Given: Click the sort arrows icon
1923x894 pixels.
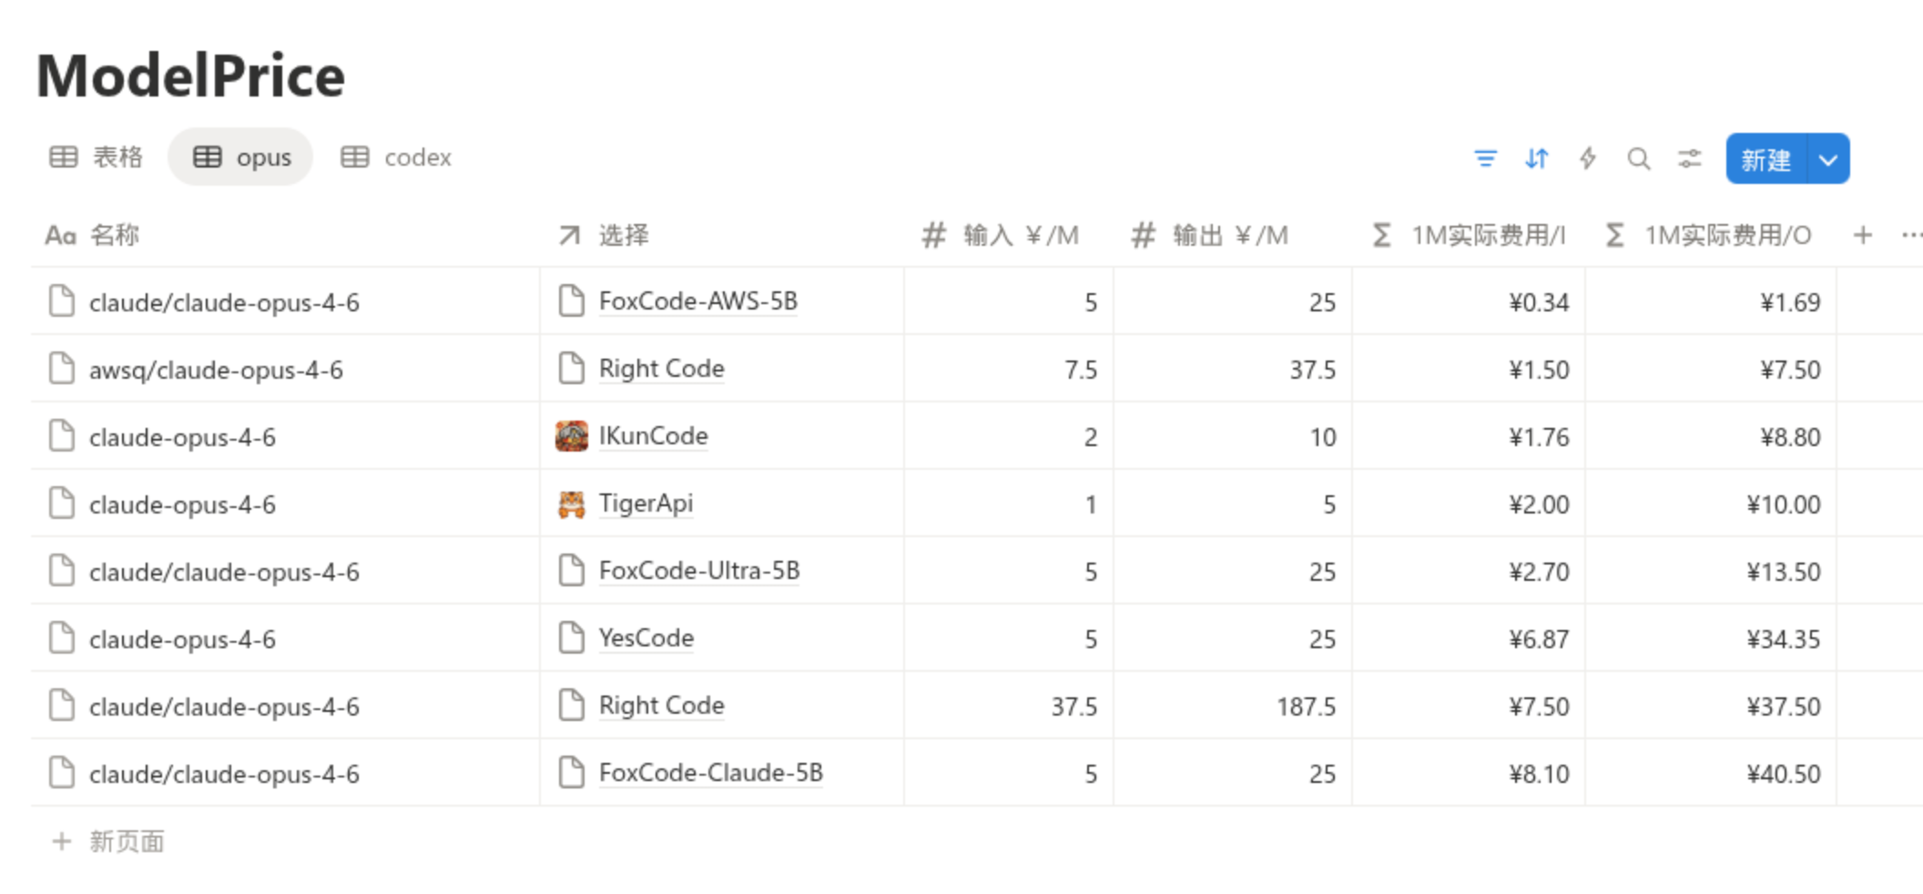Looking at the screenshot, I should coord(1537,159).
